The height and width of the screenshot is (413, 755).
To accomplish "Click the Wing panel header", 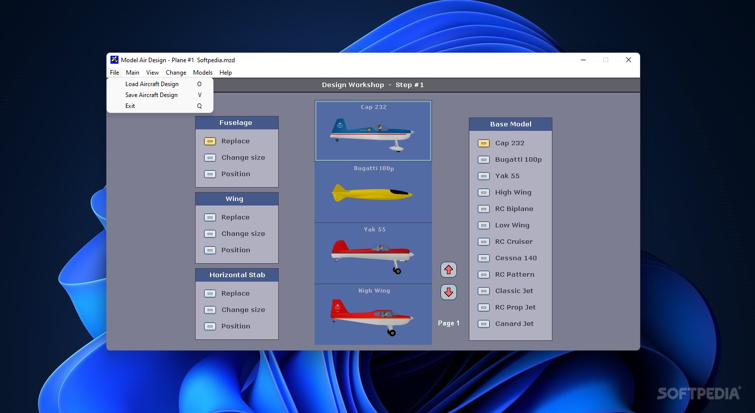I will coord(237,199).
